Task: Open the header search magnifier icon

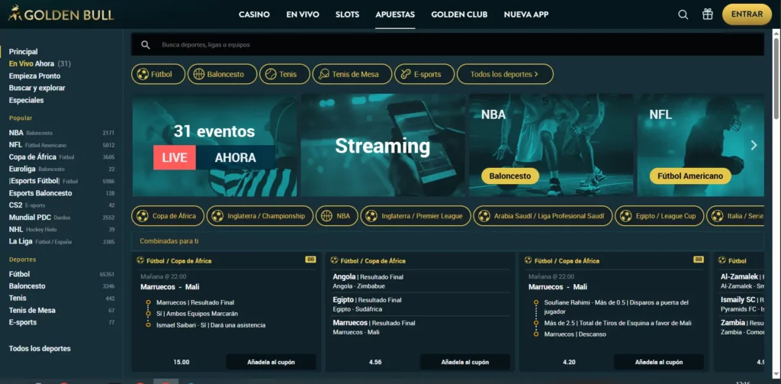Action: tap(683, 15)
